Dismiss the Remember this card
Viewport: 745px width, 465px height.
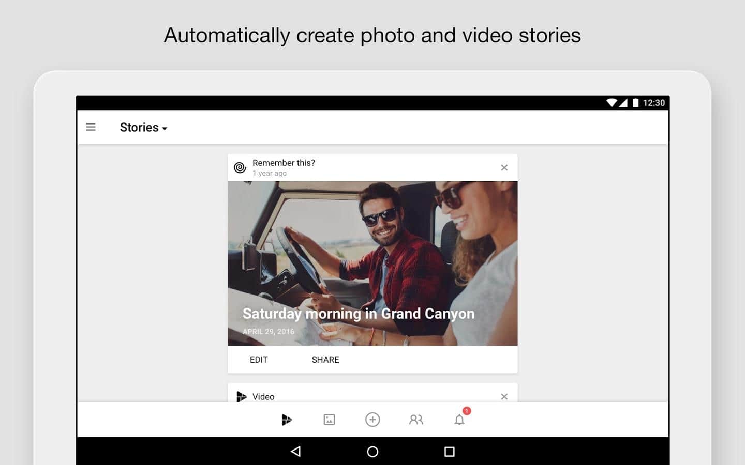[x=504, y=167]
